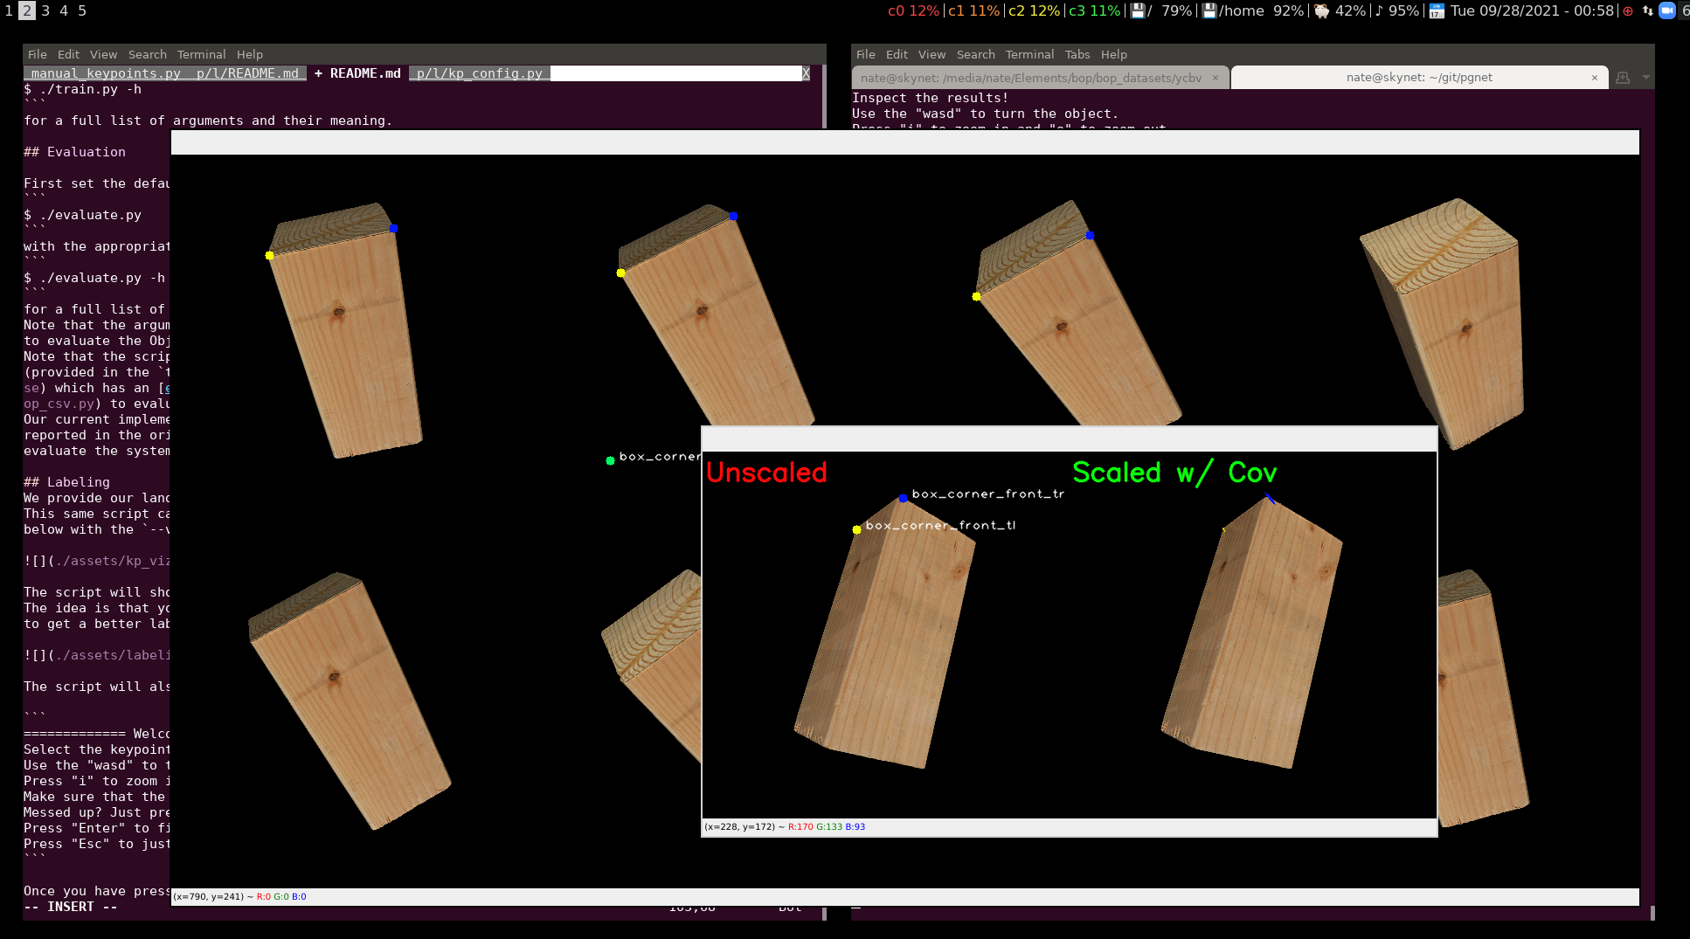1690x939 pixels.
Task: Click the '-- INSERT --' vim mode indicator
Action: (71, 907)
